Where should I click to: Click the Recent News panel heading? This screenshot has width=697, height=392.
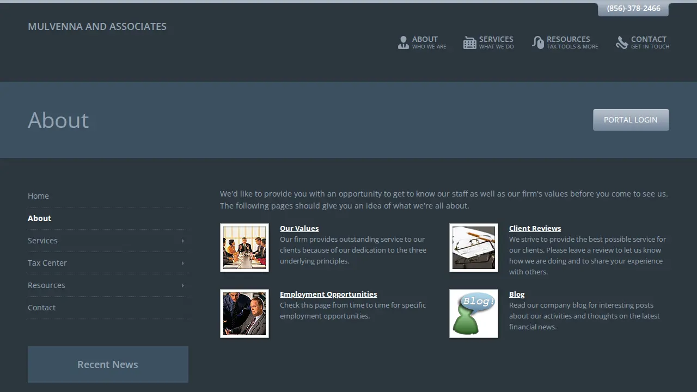[108, 365]
